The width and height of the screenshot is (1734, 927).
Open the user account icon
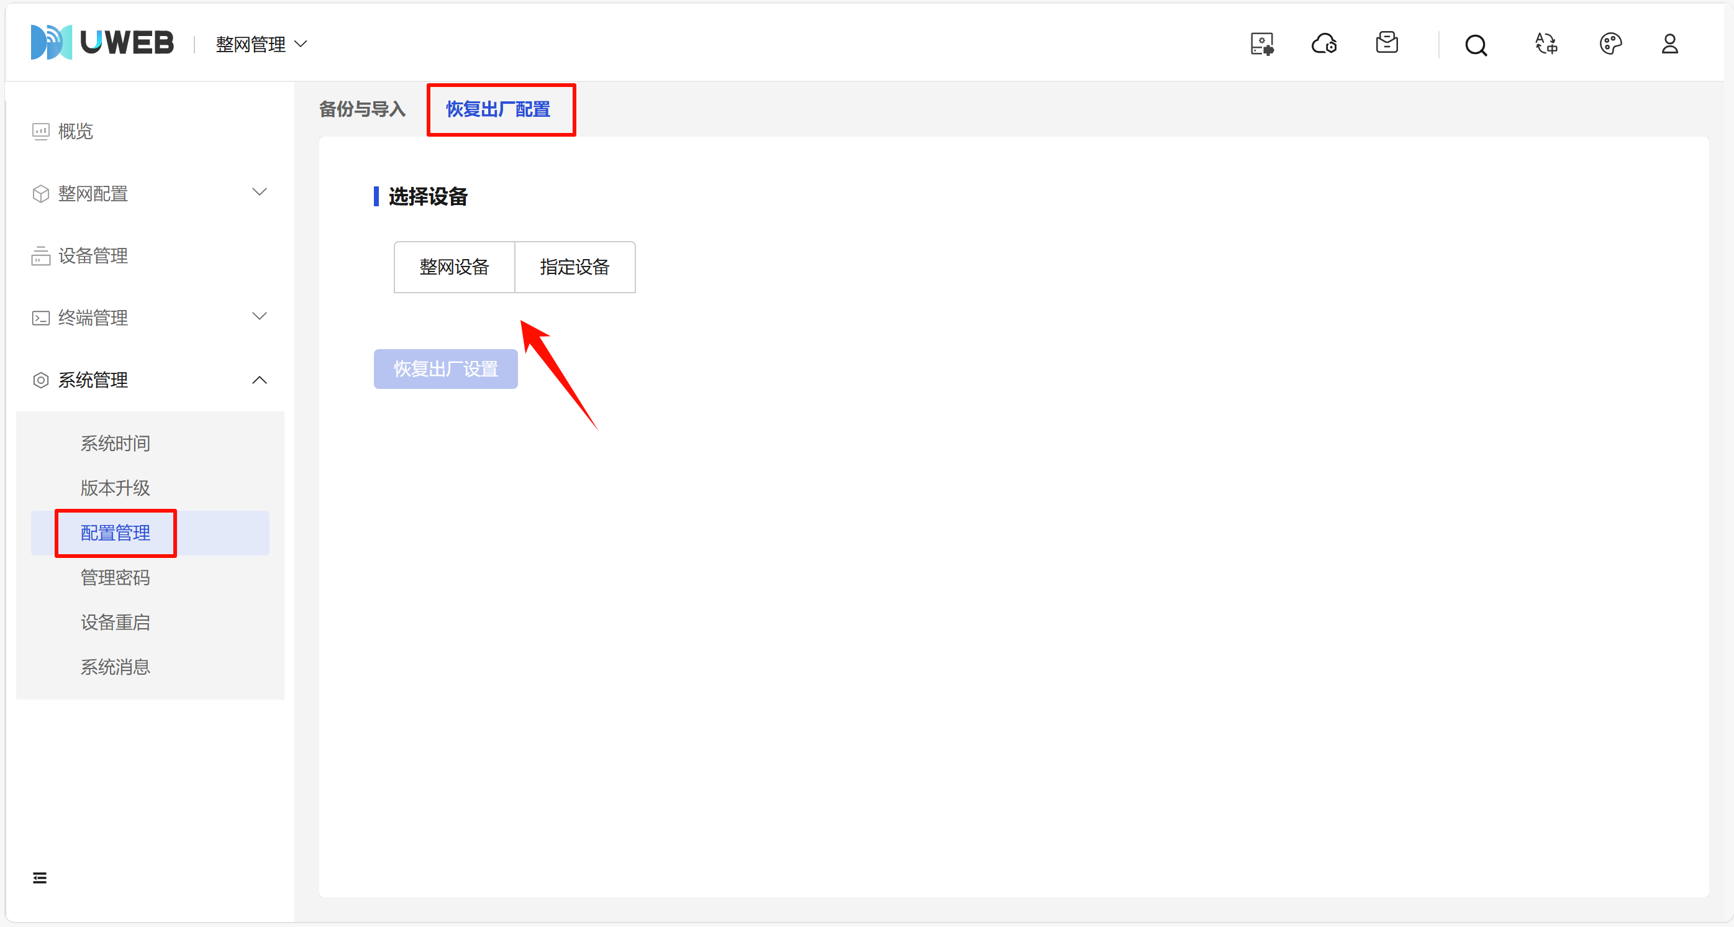coord(1669,45)
